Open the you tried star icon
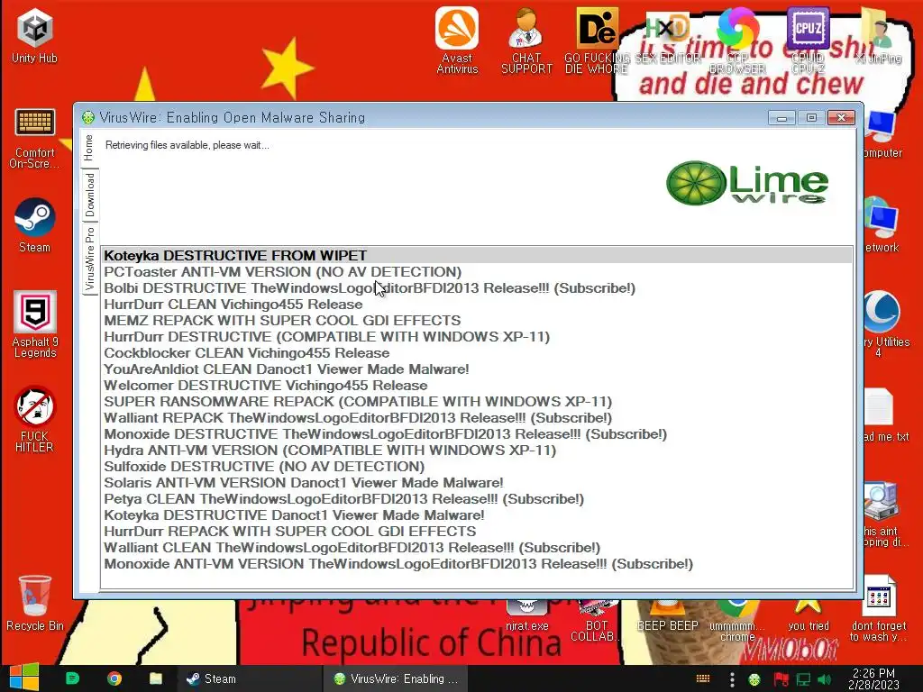 click(x=809, y=615)
